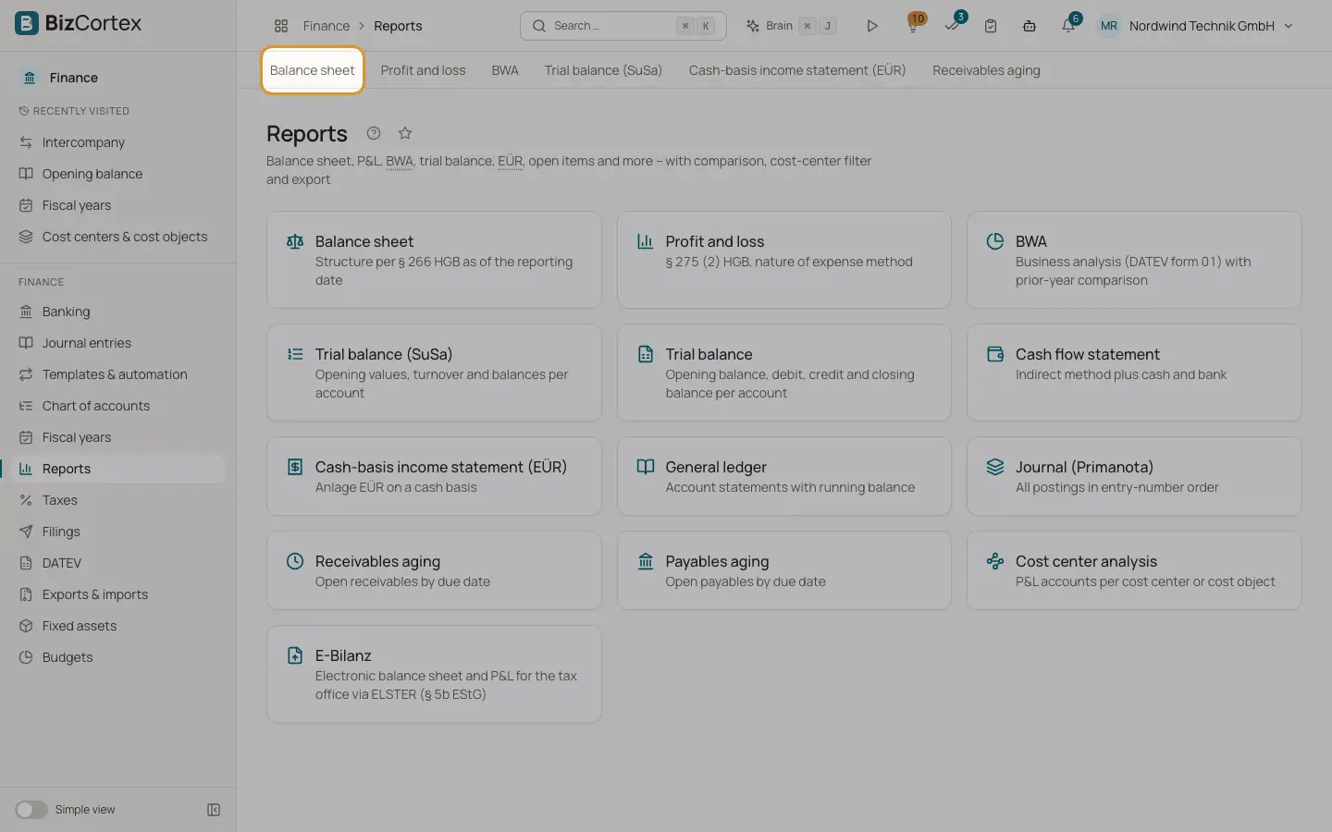This screenshot has height=832, width=1332.
Task: Open Fixed assets in sidebar
Action: pyautogui.click(x=118, y=626)
